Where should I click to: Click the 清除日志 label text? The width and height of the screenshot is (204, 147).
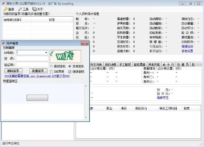188,19
